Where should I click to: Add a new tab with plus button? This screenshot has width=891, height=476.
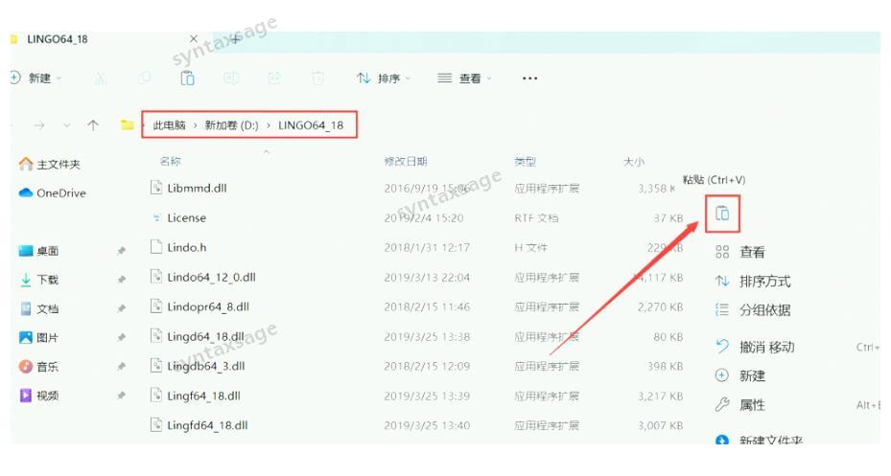tap(236, 39)
